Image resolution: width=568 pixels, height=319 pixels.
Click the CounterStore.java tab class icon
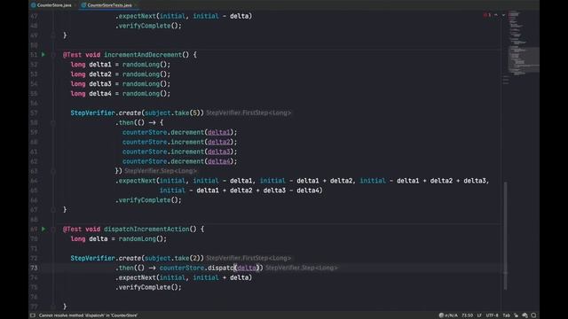(x=34, y=5)
